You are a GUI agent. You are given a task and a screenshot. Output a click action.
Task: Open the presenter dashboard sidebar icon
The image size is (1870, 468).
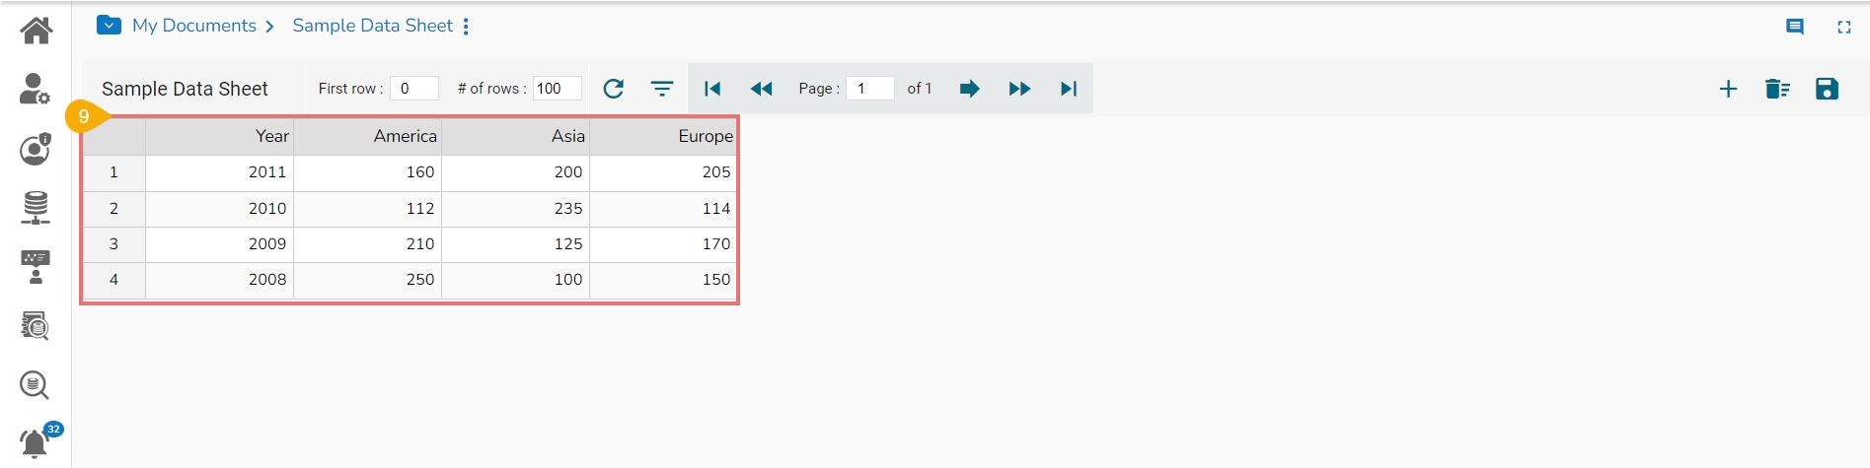point(36,267)
